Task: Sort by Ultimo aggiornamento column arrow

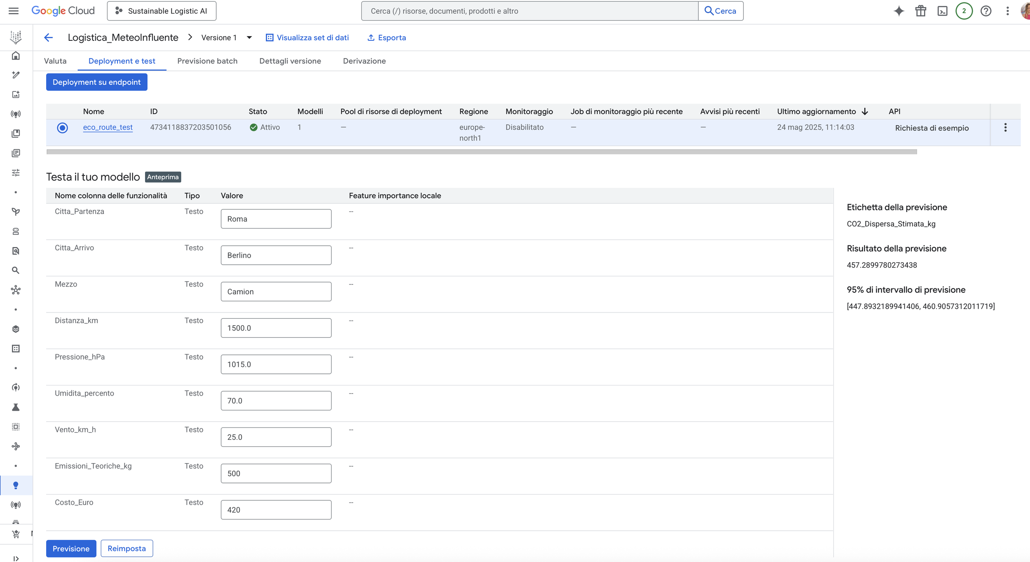Action: [865, 112]
